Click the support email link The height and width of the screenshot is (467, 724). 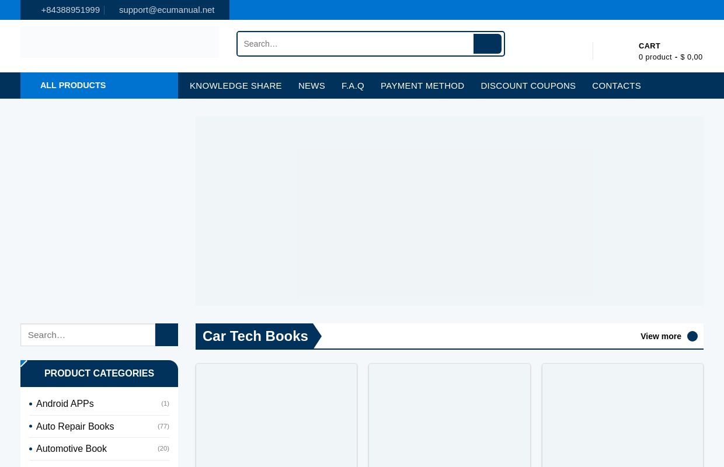pos(166,9)
